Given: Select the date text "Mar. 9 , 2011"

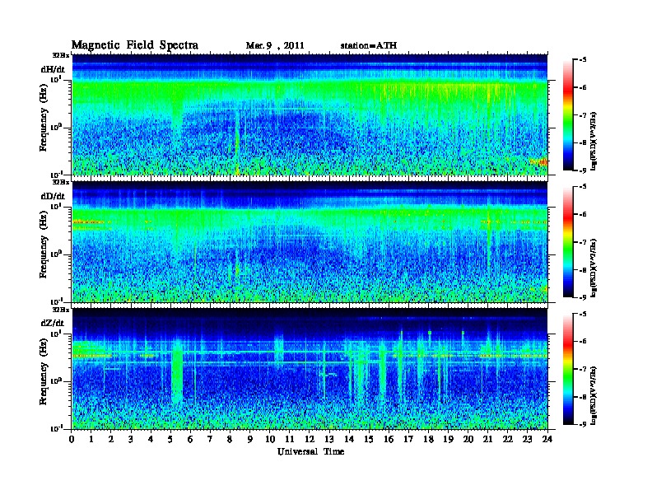Looking at the screenshot, I should [275, 46].
